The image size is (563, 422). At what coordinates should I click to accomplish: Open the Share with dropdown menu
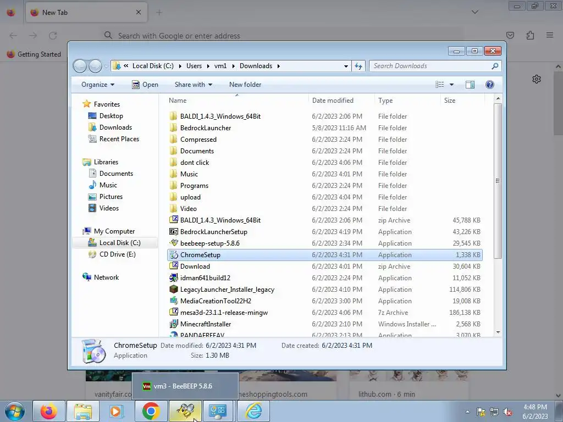(193, 84)
